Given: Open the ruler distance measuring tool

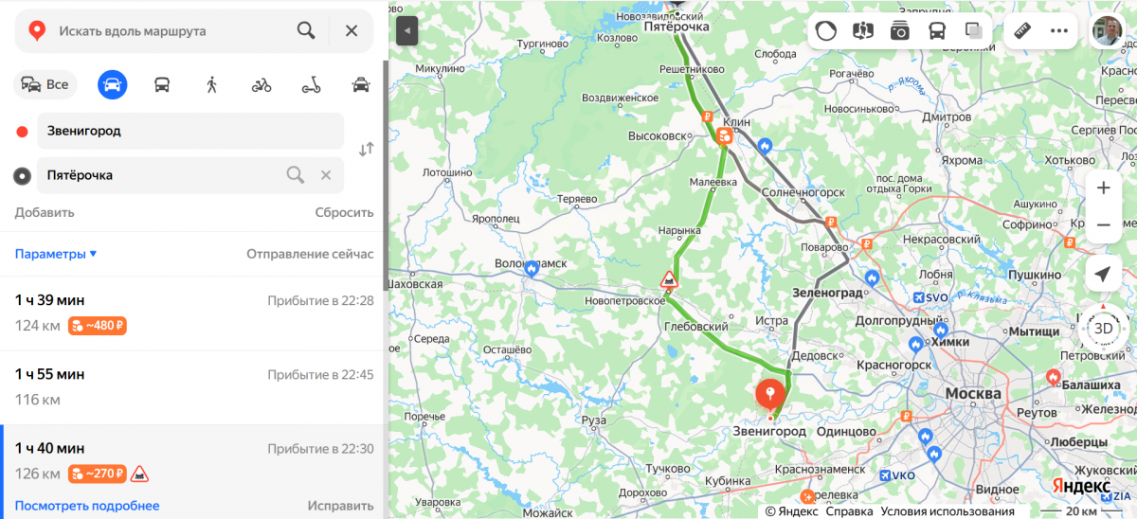Looking at the screenshot, I should coord(1024,30).
